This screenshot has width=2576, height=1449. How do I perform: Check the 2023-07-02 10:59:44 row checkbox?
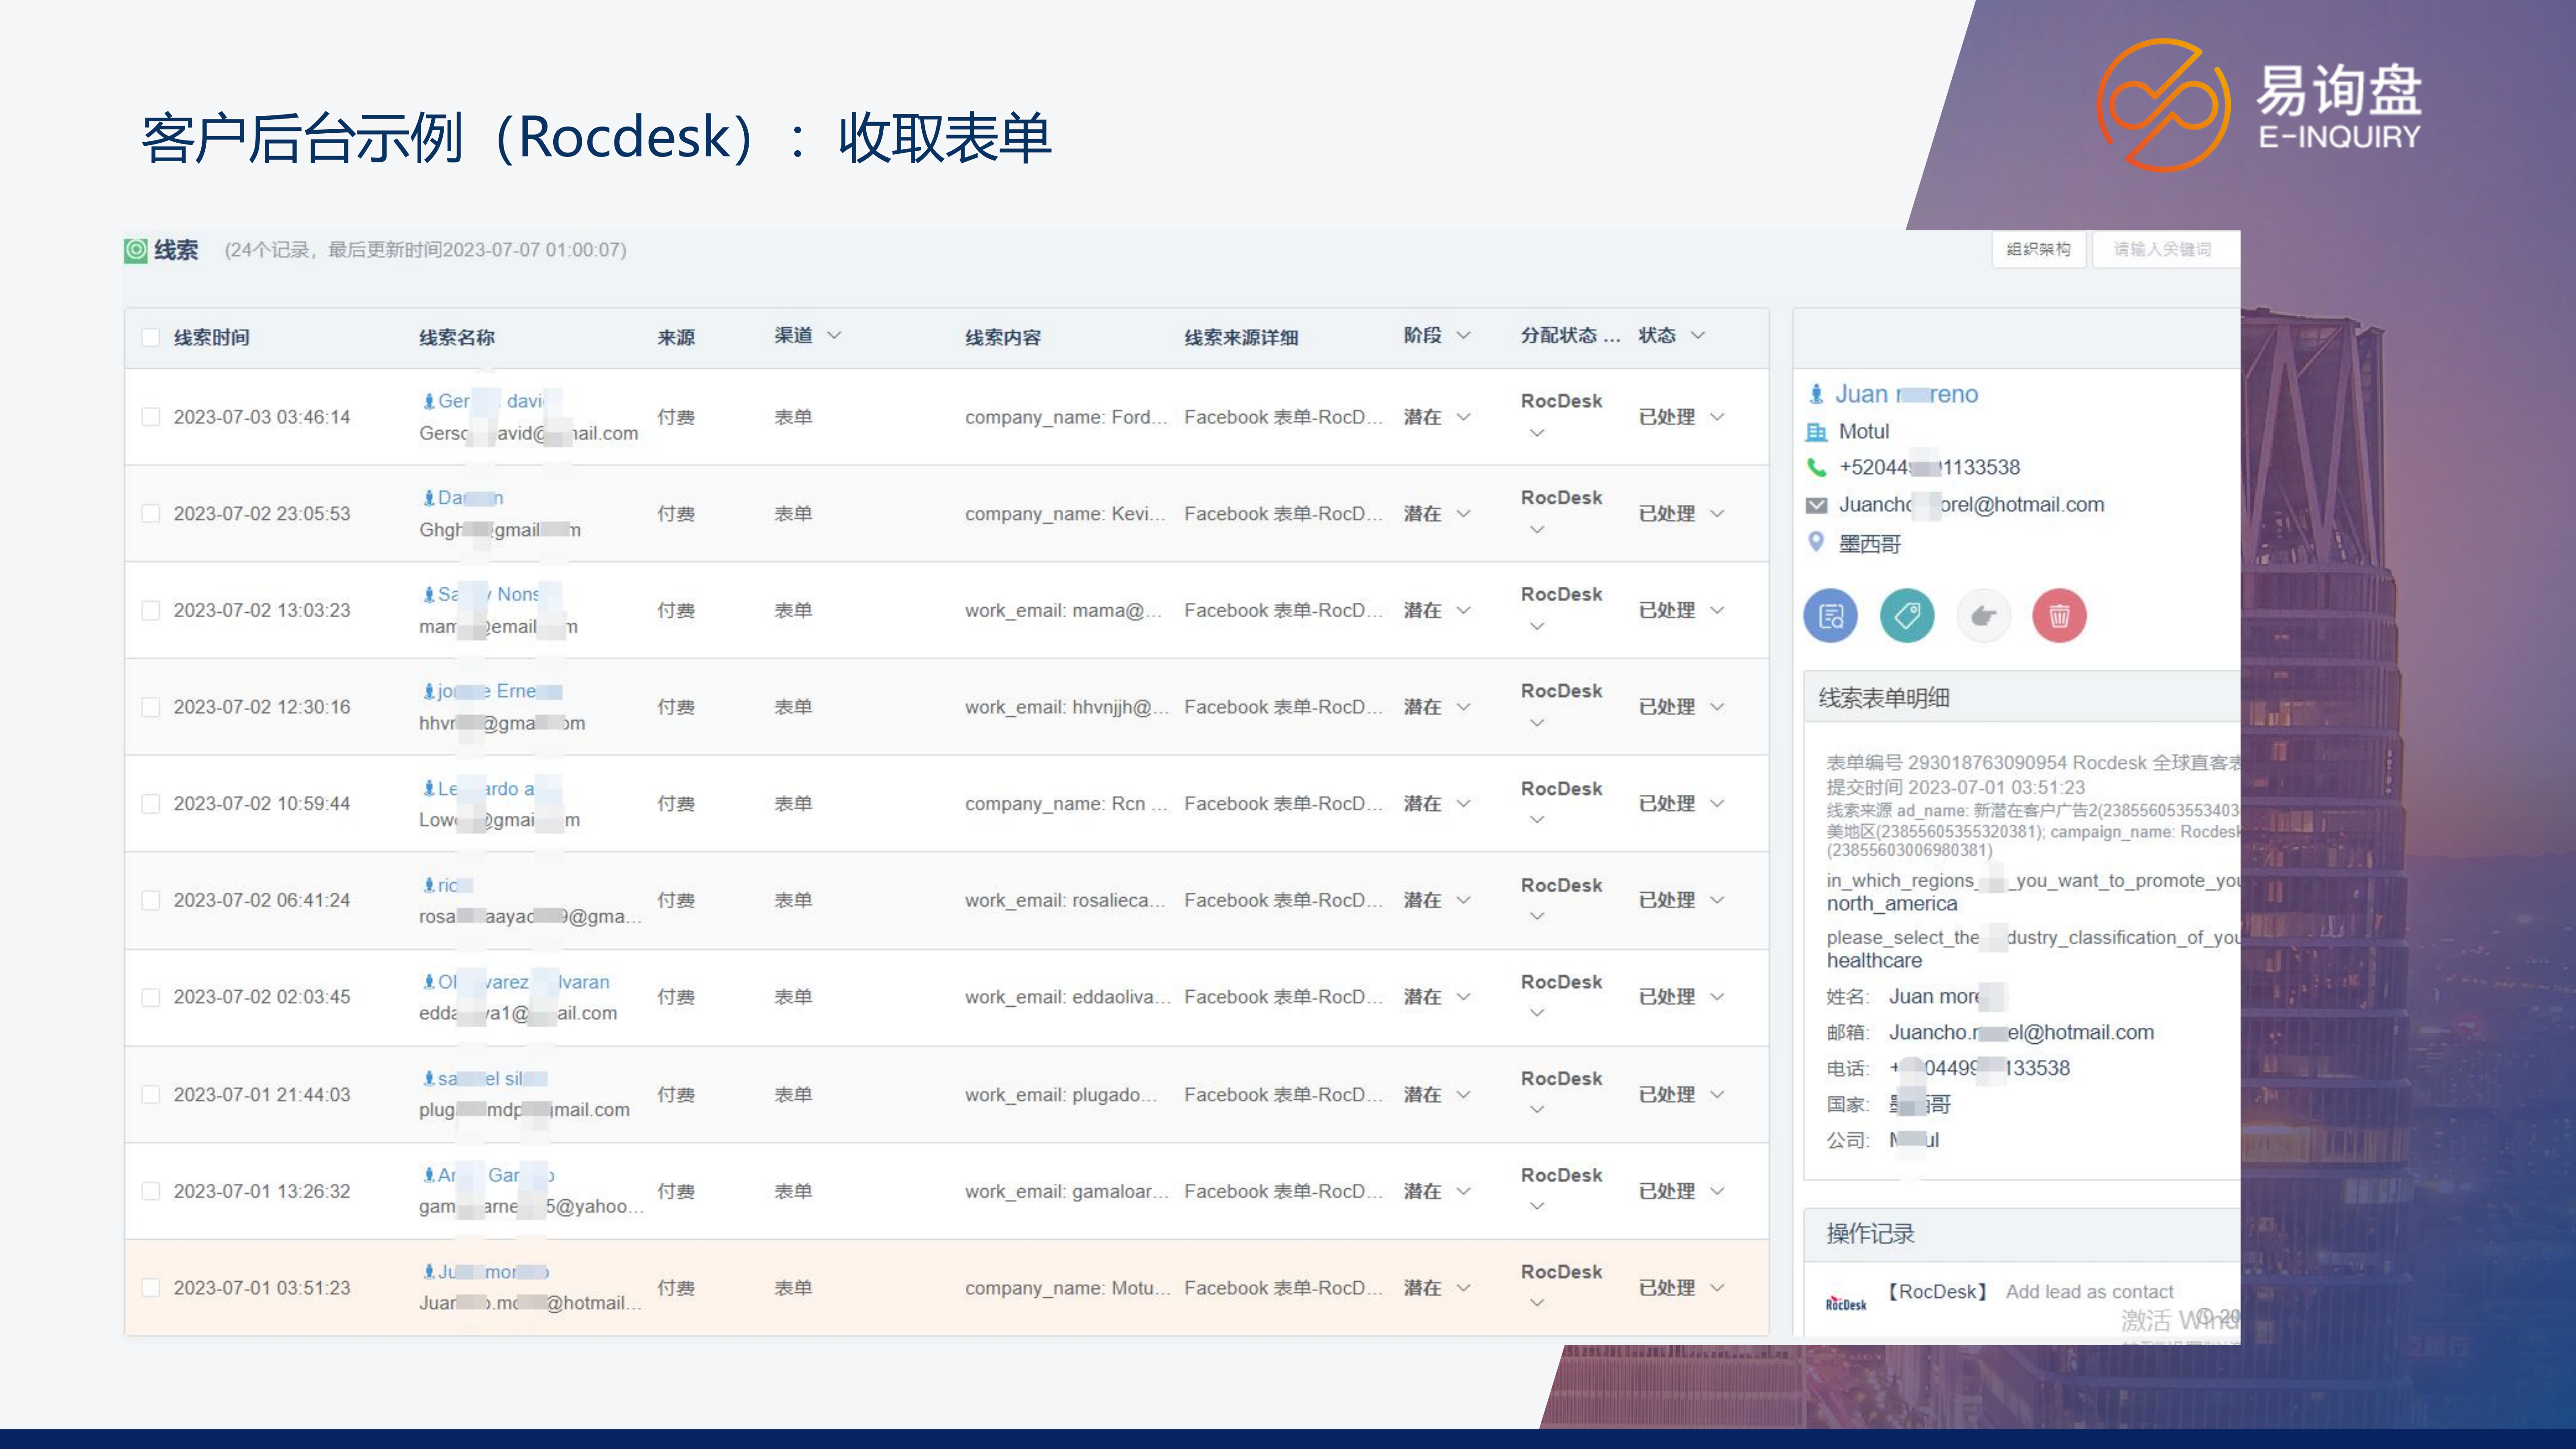pyautogui.click(x=151, y=804)
